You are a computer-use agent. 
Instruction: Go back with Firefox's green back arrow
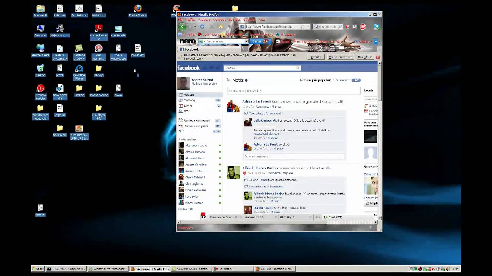183,26
